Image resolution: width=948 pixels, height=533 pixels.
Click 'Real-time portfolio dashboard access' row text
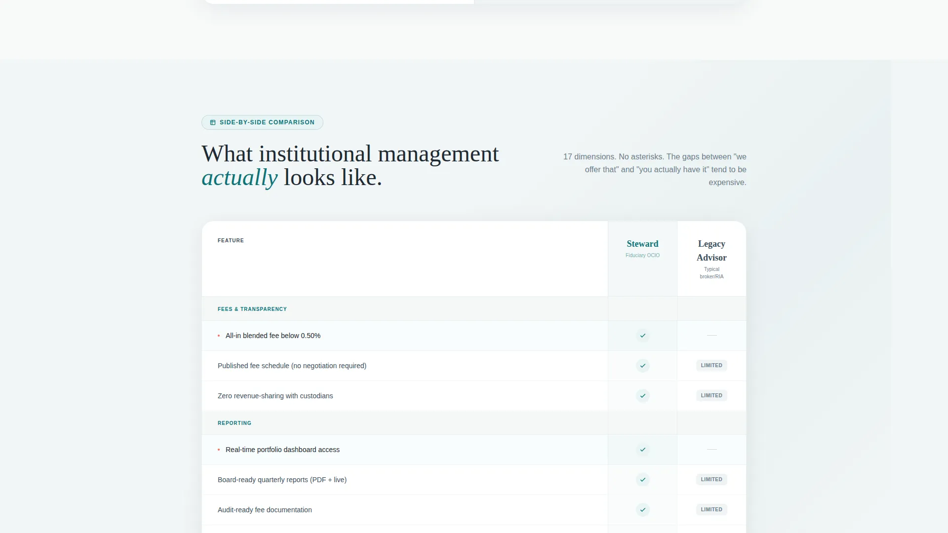coord(282,450)
